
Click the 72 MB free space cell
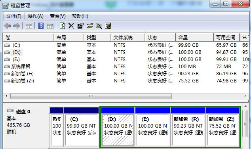pyautogui.click(x=224, y=67)
